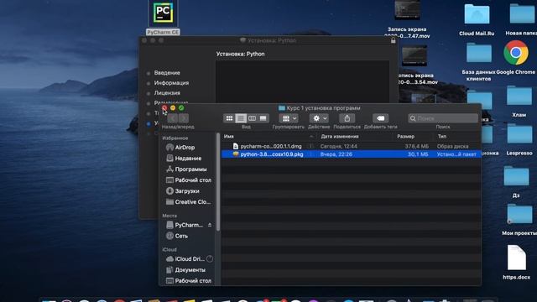Switch Finder to icon view
The width and height of the screenshot is (537, 302).
point(229,118)
